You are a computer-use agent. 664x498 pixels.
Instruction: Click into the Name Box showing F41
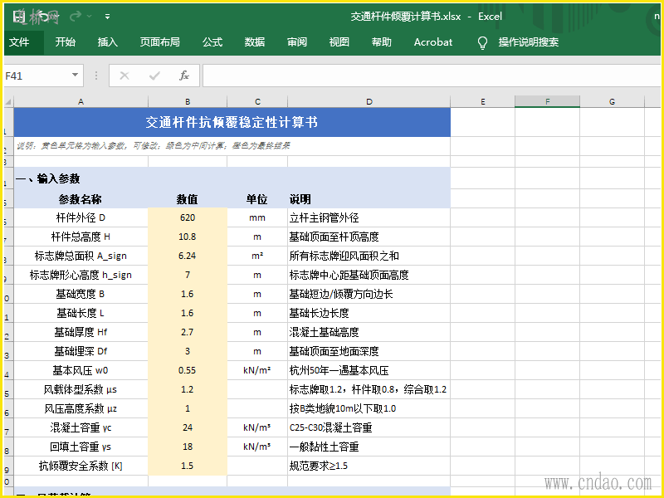pos(37,76)
